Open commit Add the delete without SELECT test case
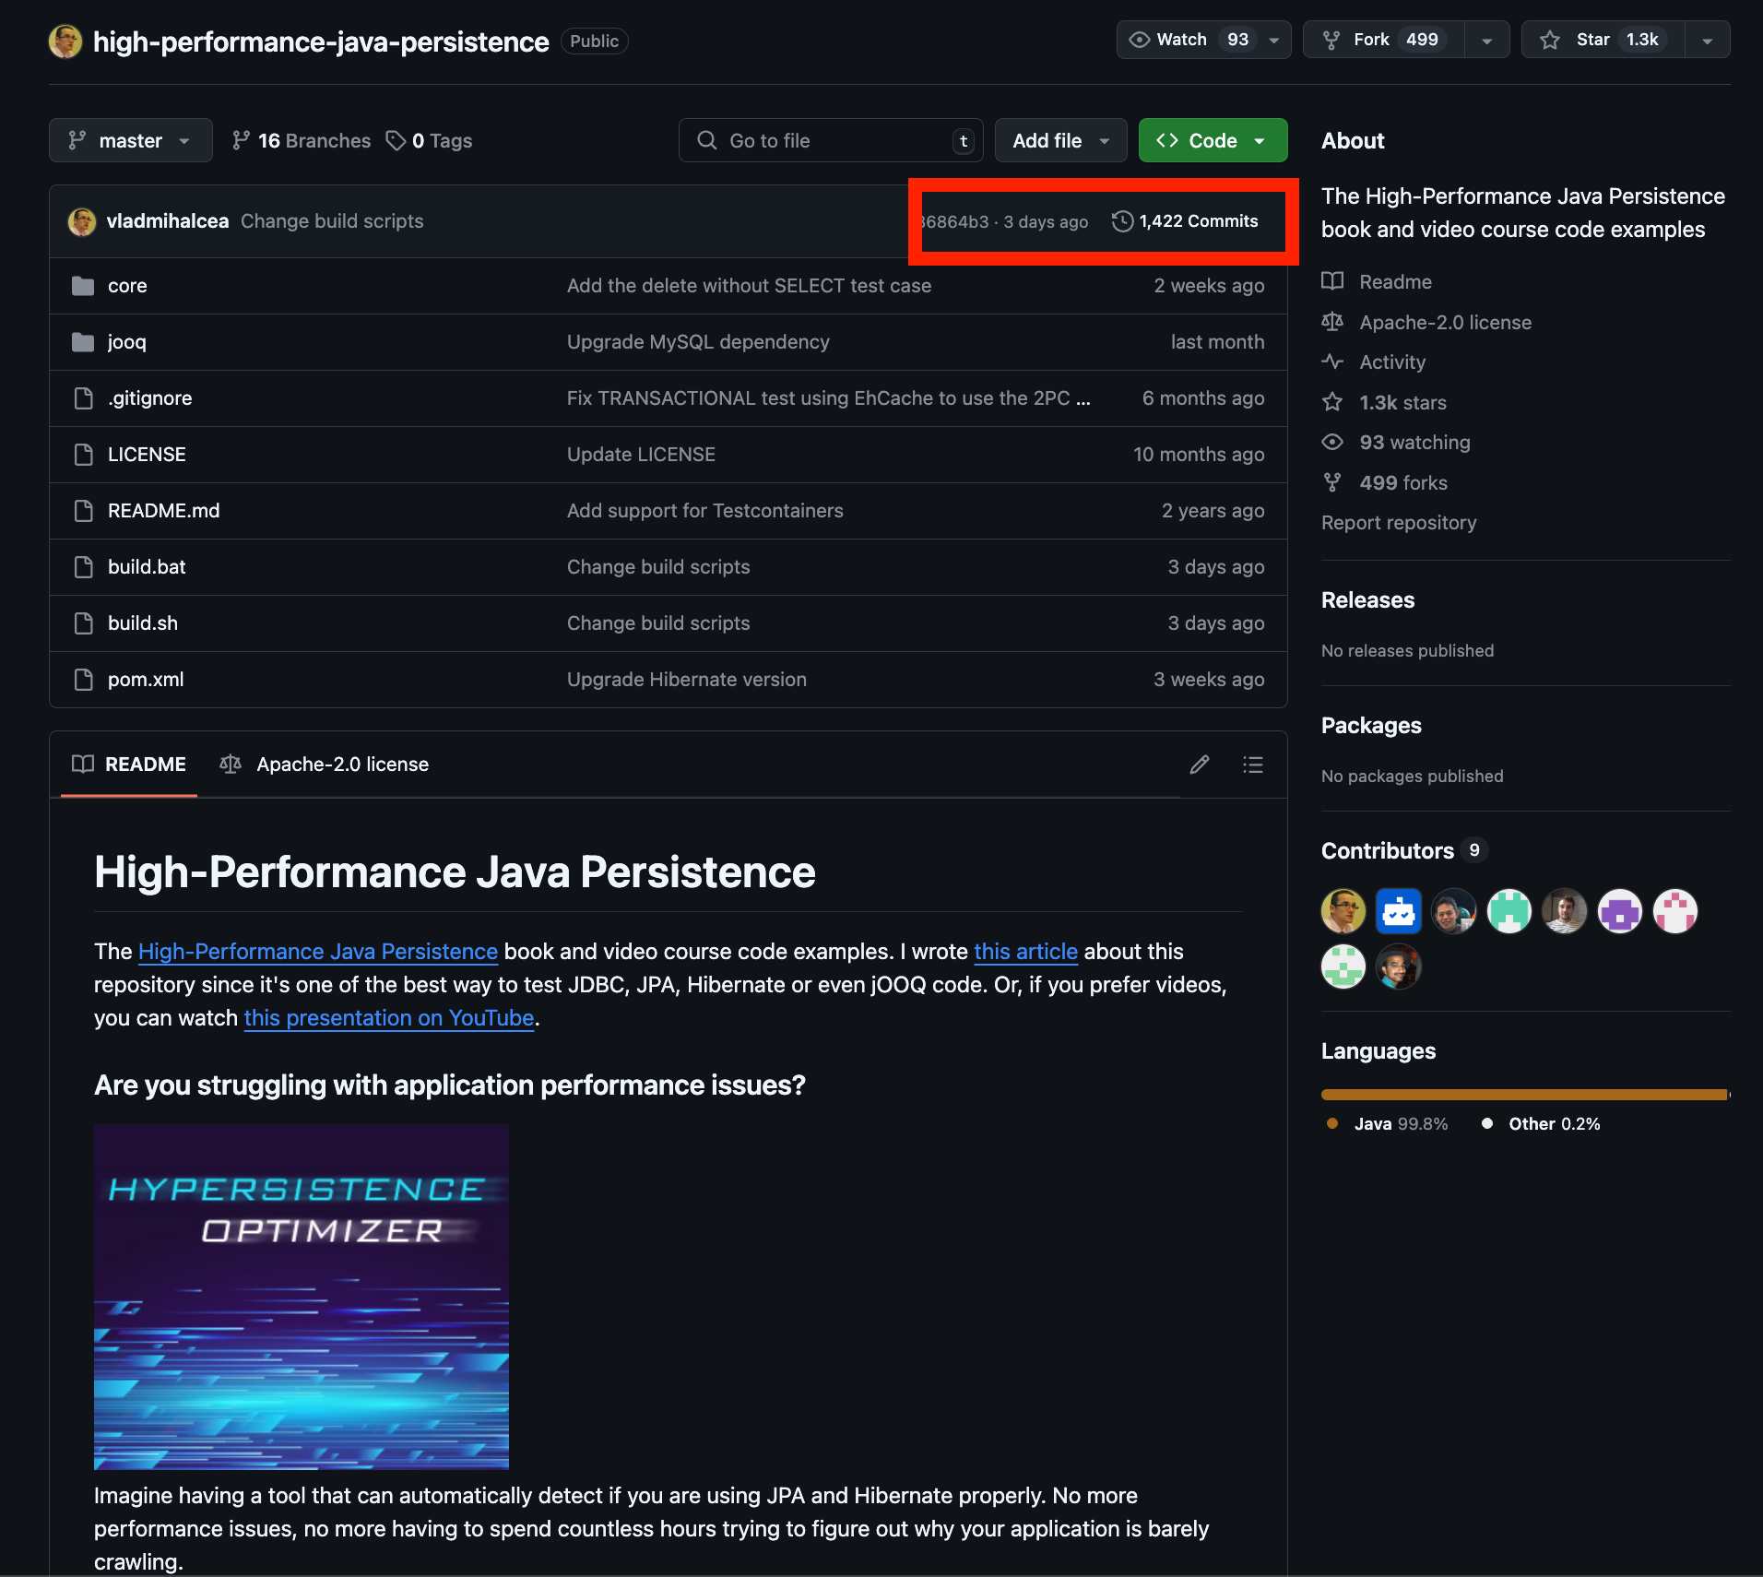The image size is (1763, 1577). [x=750, y=286]
